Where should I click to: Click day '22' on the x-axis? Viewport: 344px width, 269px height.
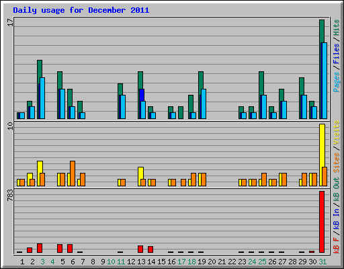232,262
